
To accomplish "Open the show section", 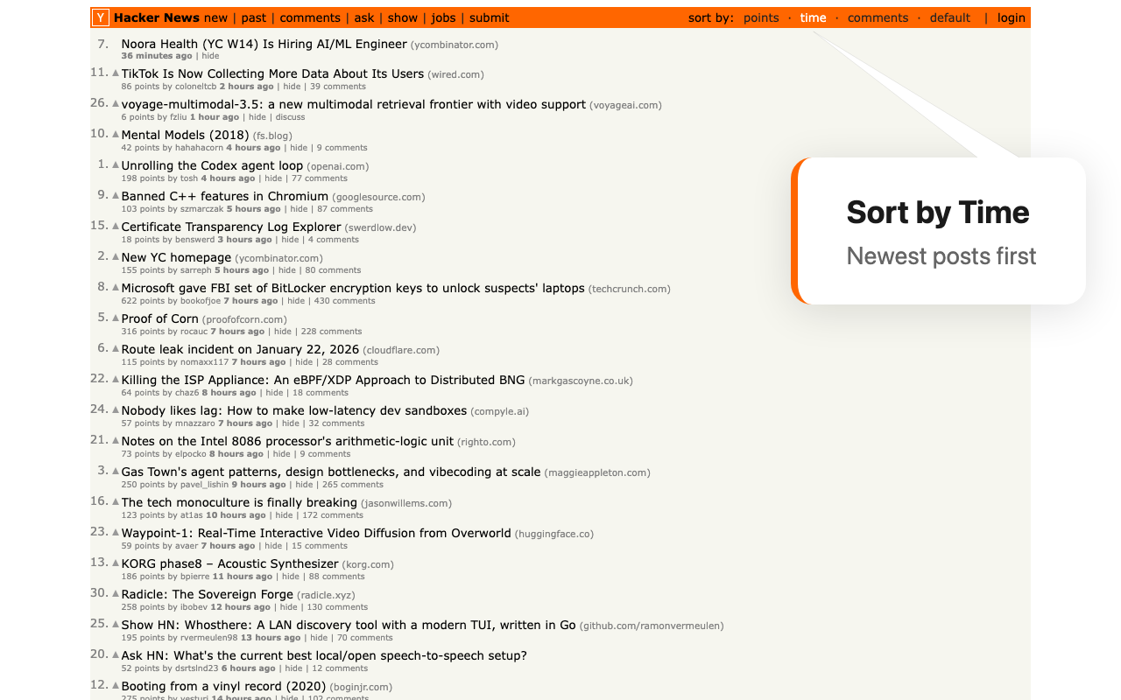I will click(x=403, y=17).
